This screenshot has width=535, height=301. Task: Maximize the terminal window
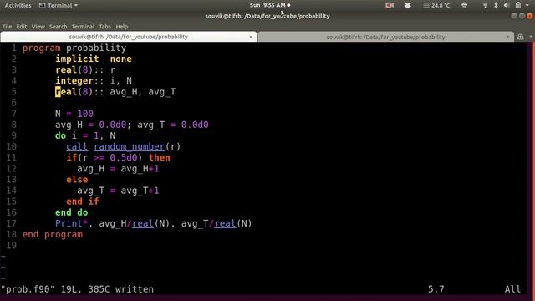click(522, 16)
